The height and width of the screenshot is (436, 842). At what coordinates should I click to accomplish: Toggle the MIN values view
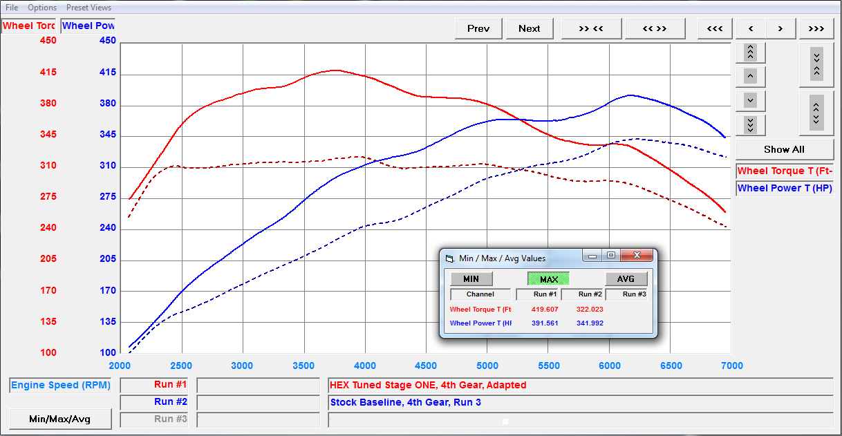pyautogui.click(x=471, y=279)
